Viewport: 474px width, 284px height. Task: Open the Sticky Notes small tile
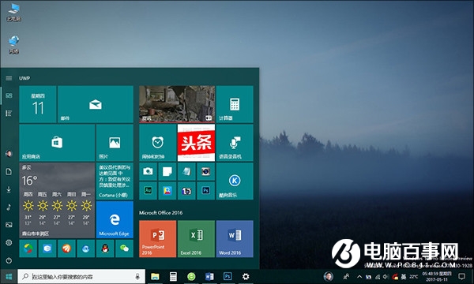(167, 171)
